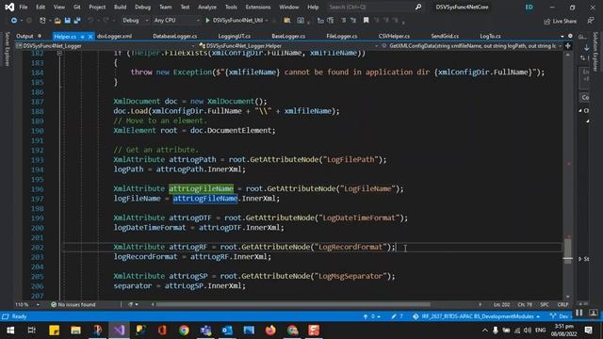Switch to the FileLogger.cs tab

[x=341, y=36]
